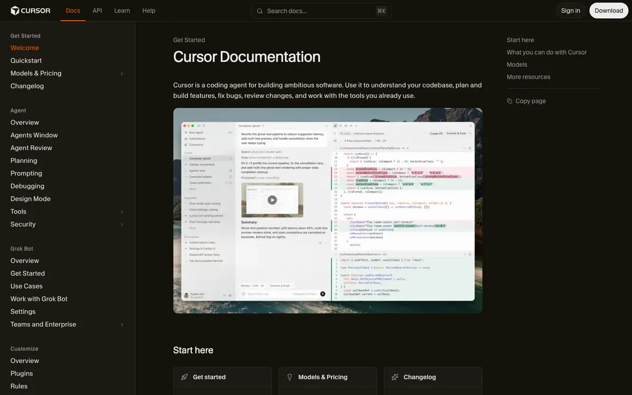Open the Models & Pricing card
The width and height of the screenshot is (632, 395).
click(328, 381)
